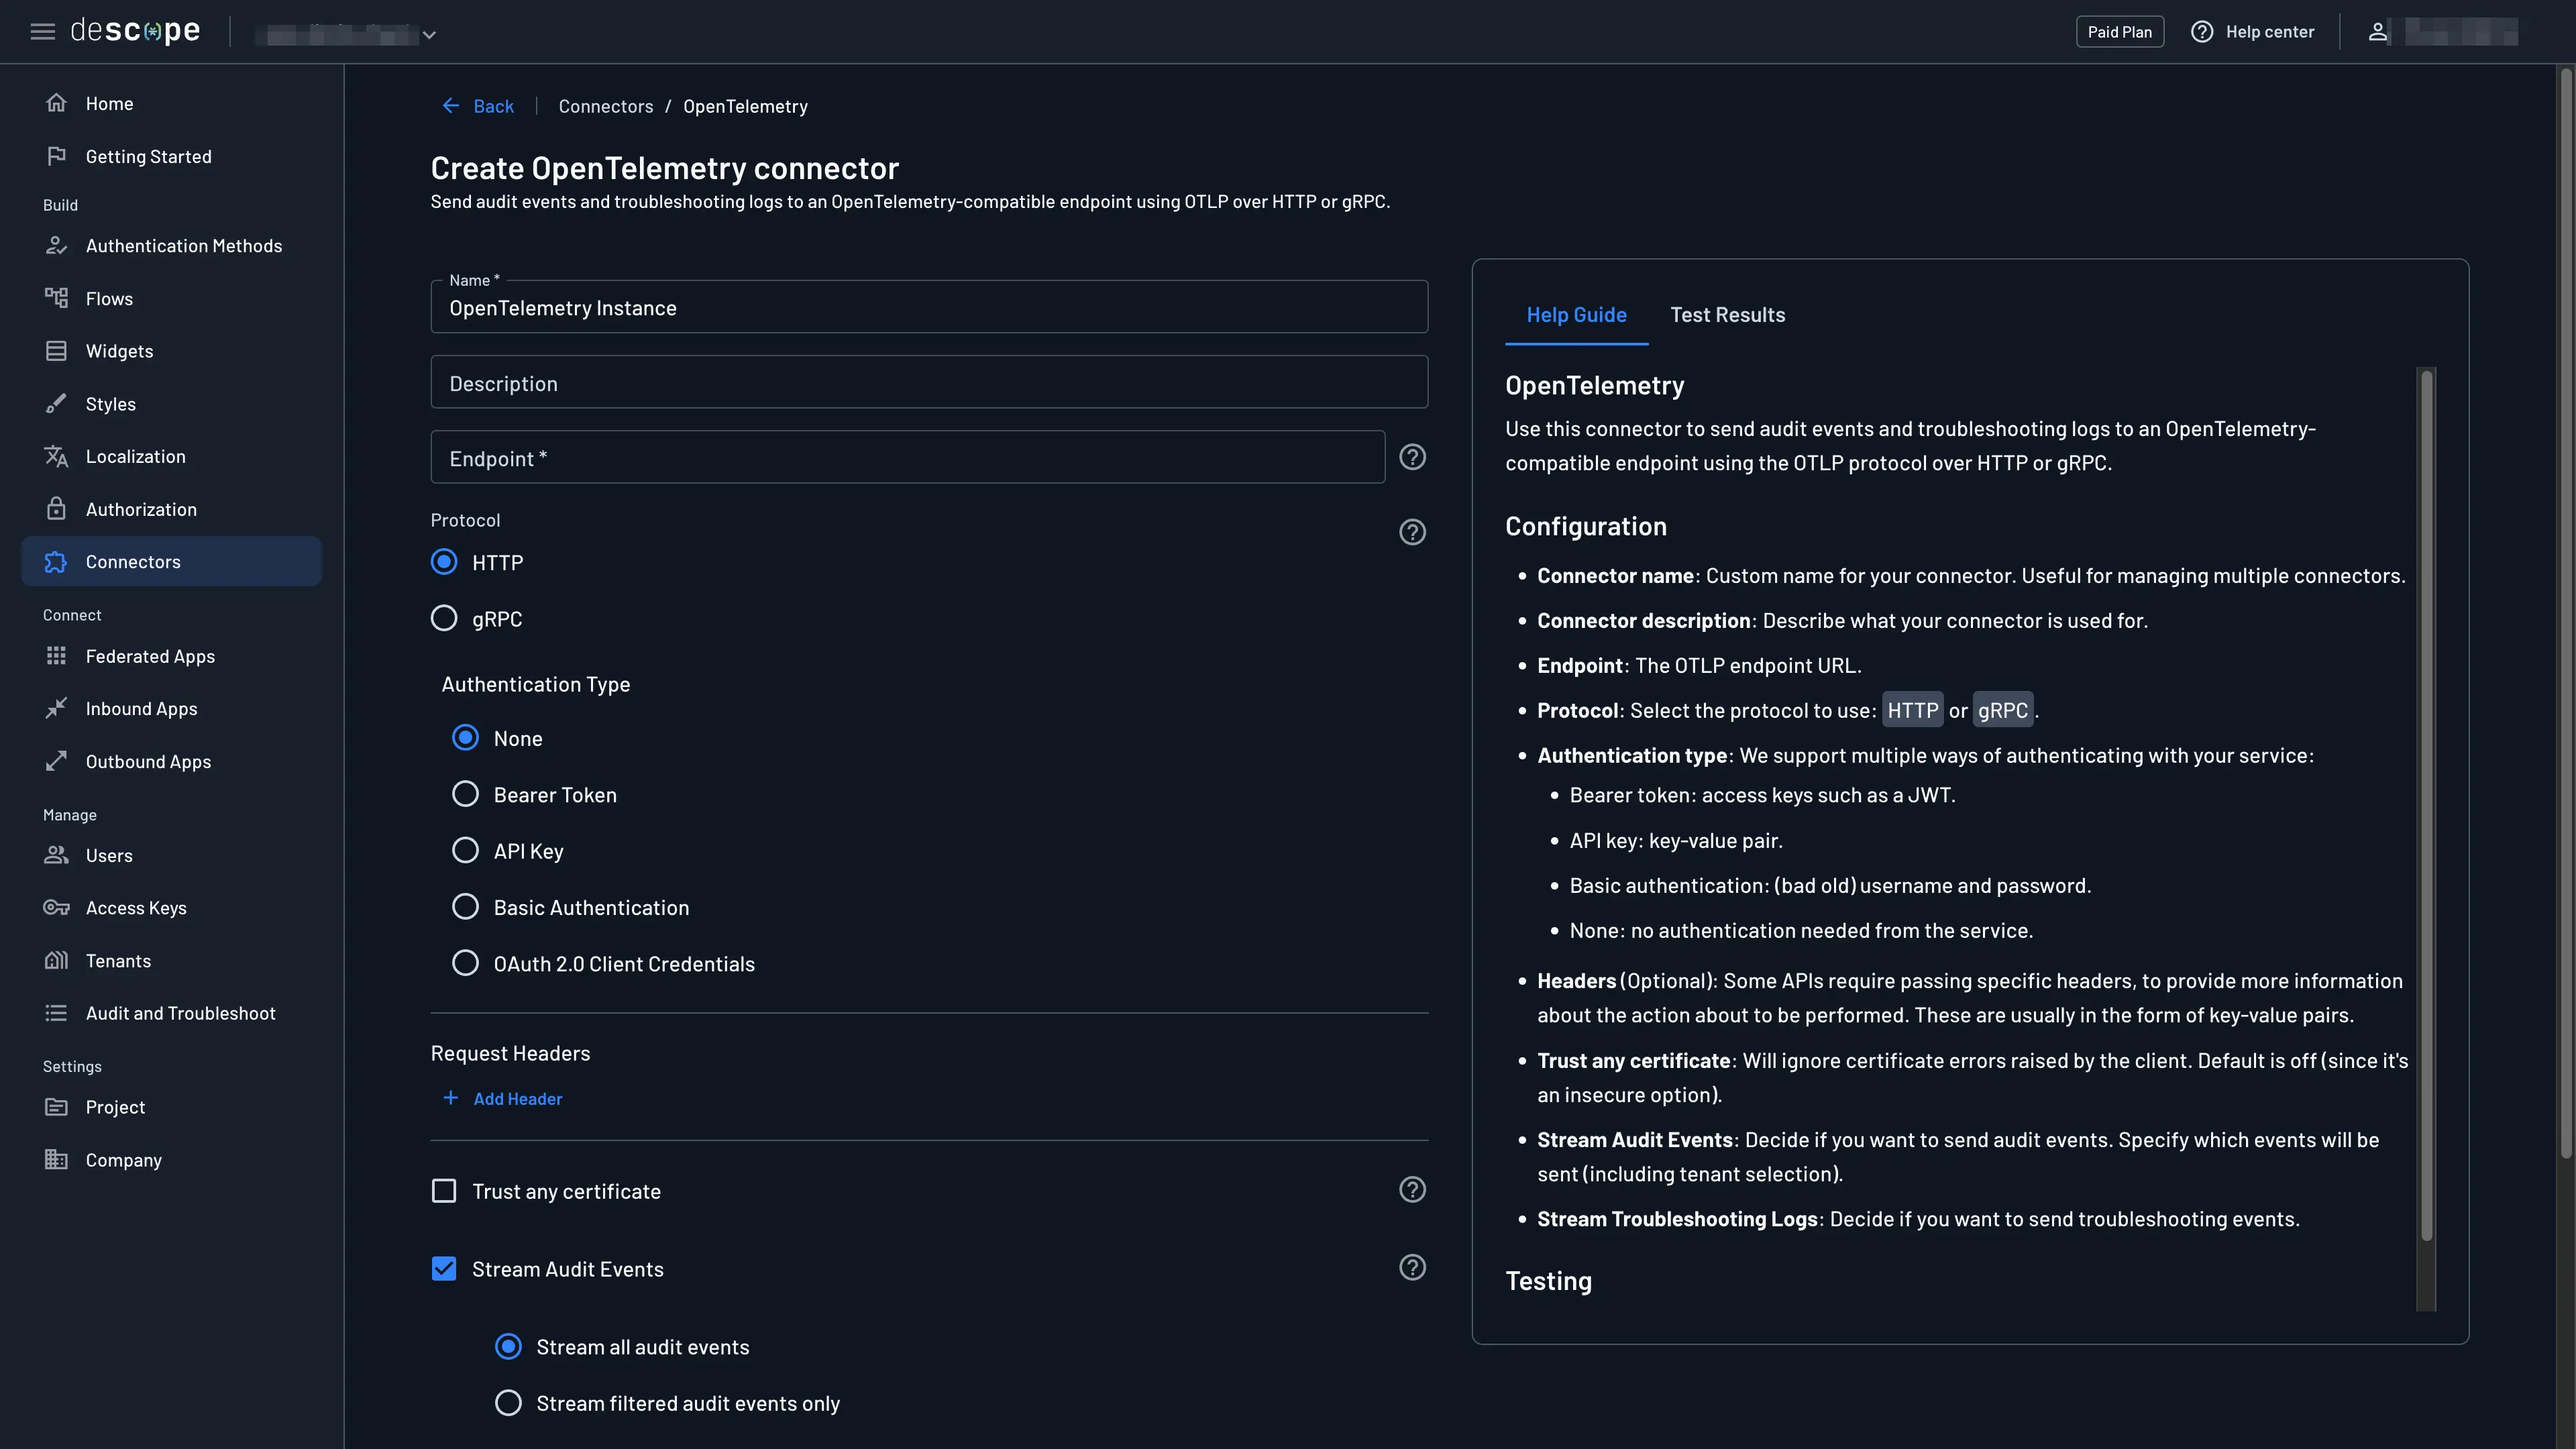
Task: Click the Name input field
Action: click(x=929, y=307)
